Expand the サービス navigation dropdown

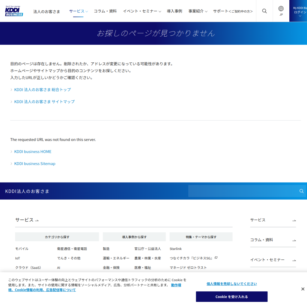79,11
